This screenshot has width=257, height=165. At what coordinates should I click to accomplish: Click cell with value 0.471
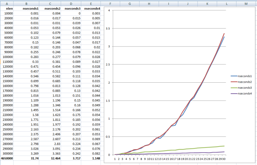point(26,67)
